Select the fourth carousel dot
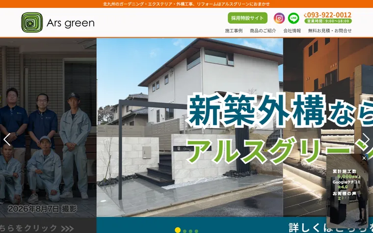 (x=196, y=231)
